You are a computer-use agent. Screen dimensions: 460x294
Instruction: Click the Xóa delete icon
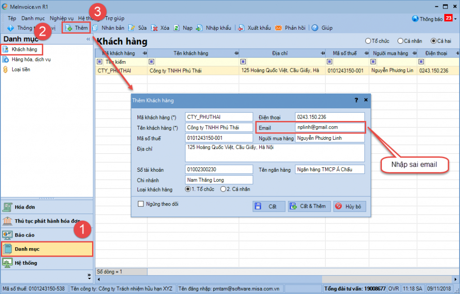click(155, 28)
